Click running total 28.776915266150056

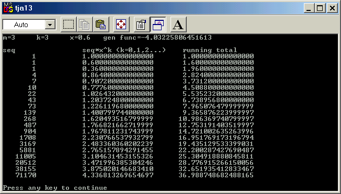[216, 163]
